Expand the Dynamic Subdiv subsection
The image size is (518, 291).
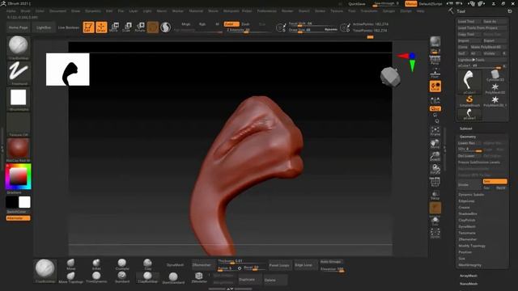[x=471, y=195]
